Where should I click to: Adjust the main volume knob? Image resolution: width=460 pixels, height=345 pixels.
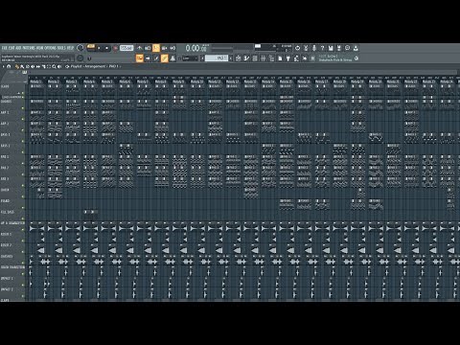(x=80, y=48)
